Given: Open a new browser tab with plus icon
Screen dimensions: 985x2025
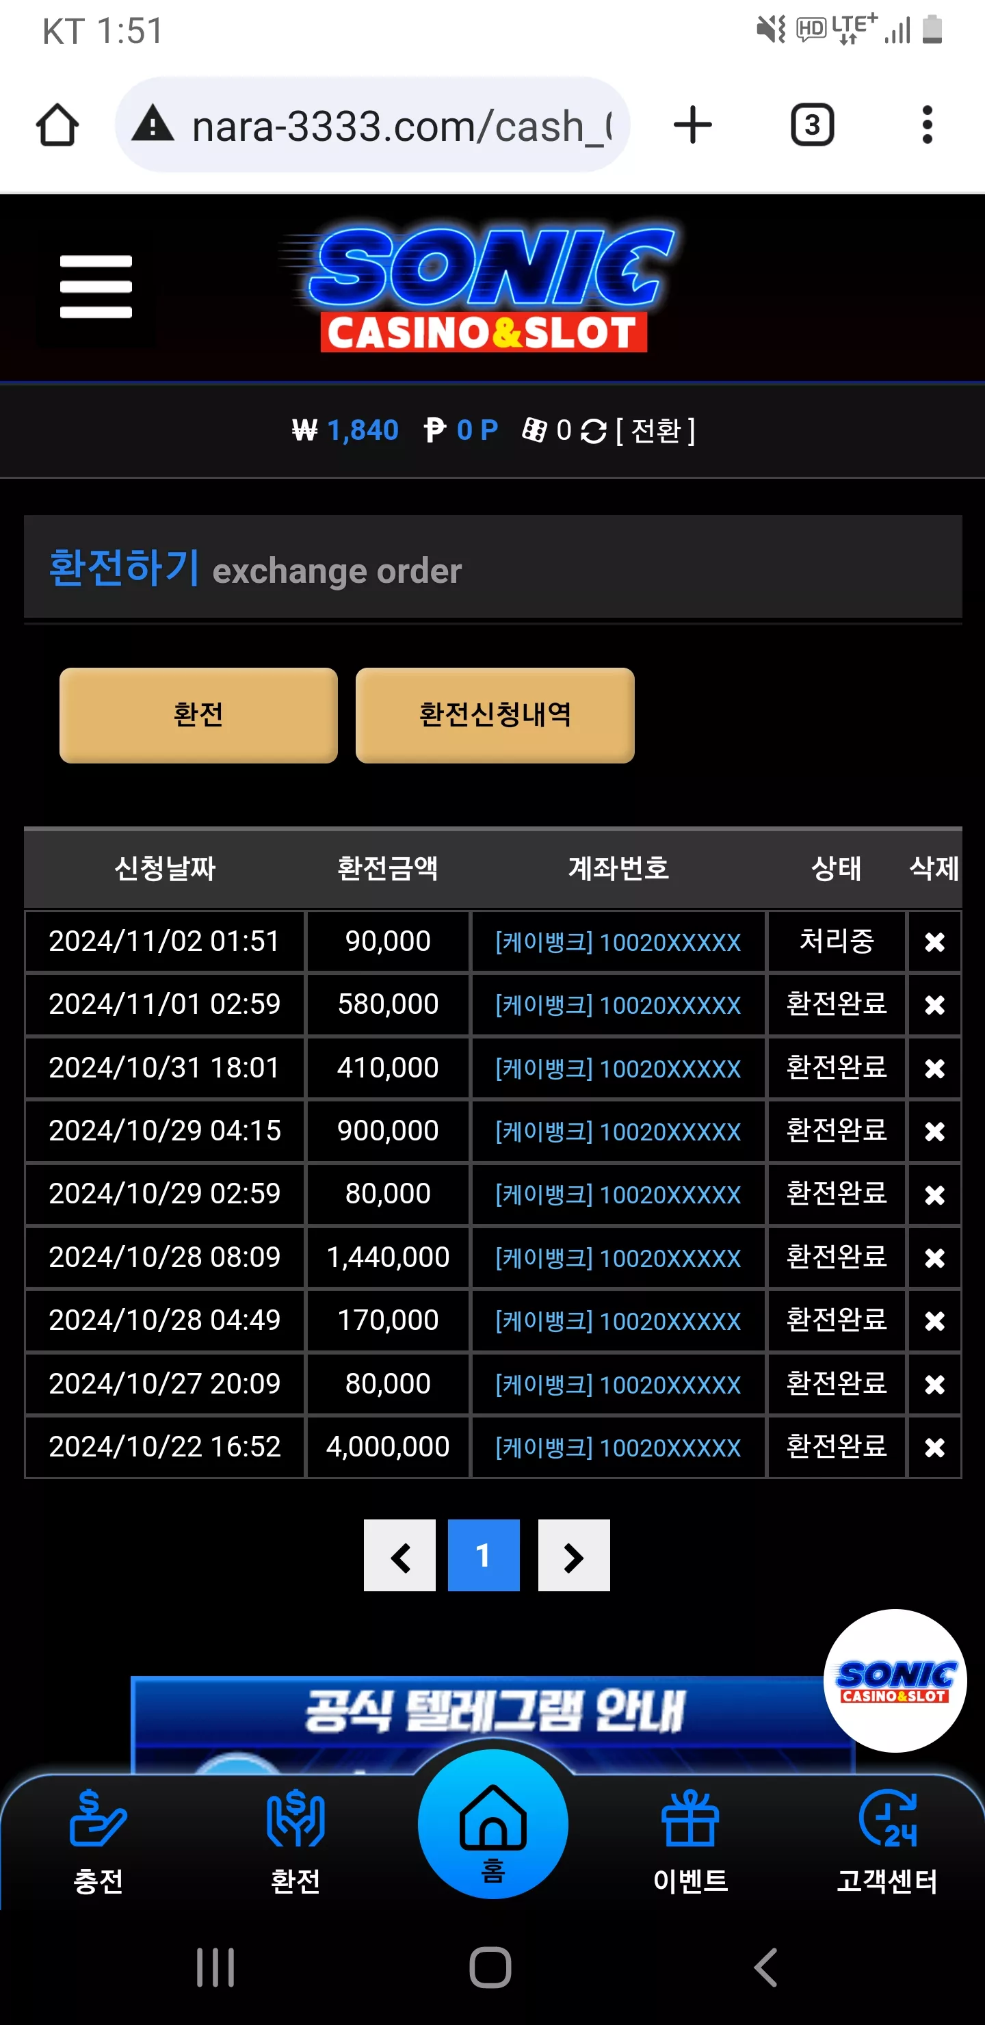Looking at the screenshot, I should (692, 125).
